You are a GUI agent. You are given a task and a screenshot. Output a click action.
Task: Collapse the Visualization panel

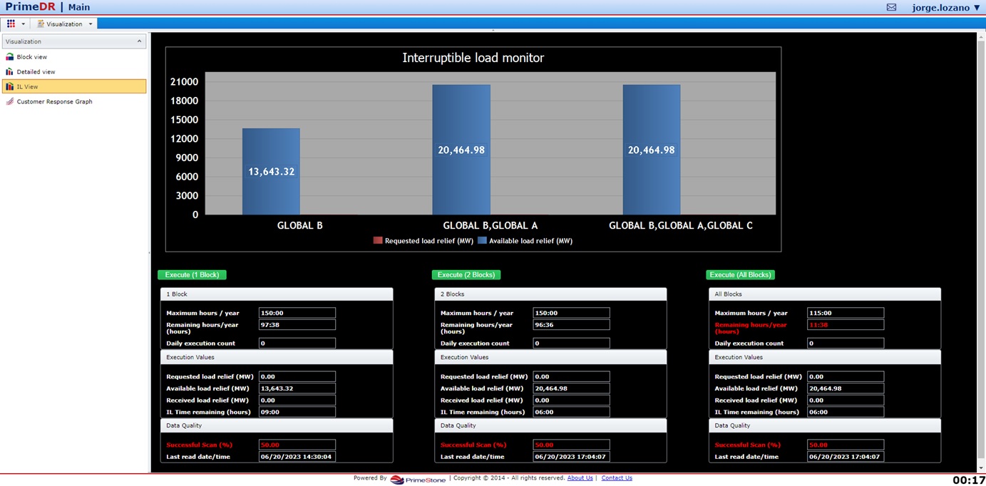click(139, 41)
